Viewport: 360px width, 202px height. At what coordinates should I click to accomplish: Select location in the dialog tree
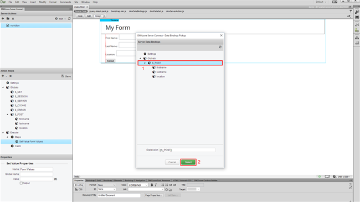(x=161, y=76)
